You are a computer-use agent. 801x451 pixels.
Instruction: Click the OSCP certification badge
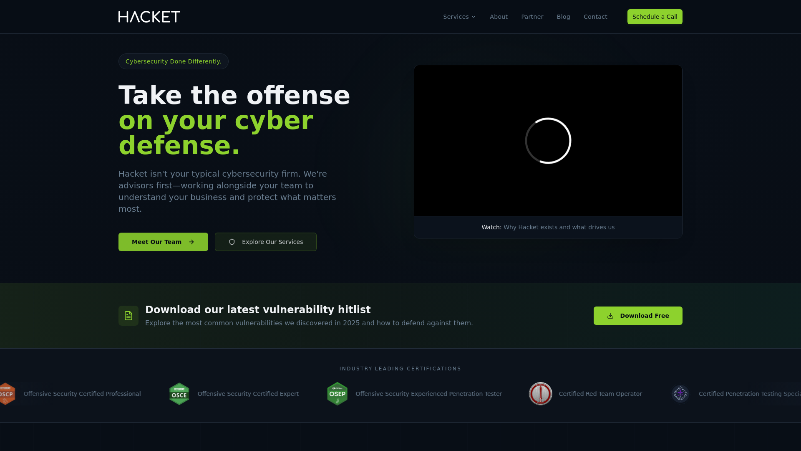(x=7, y=394)
